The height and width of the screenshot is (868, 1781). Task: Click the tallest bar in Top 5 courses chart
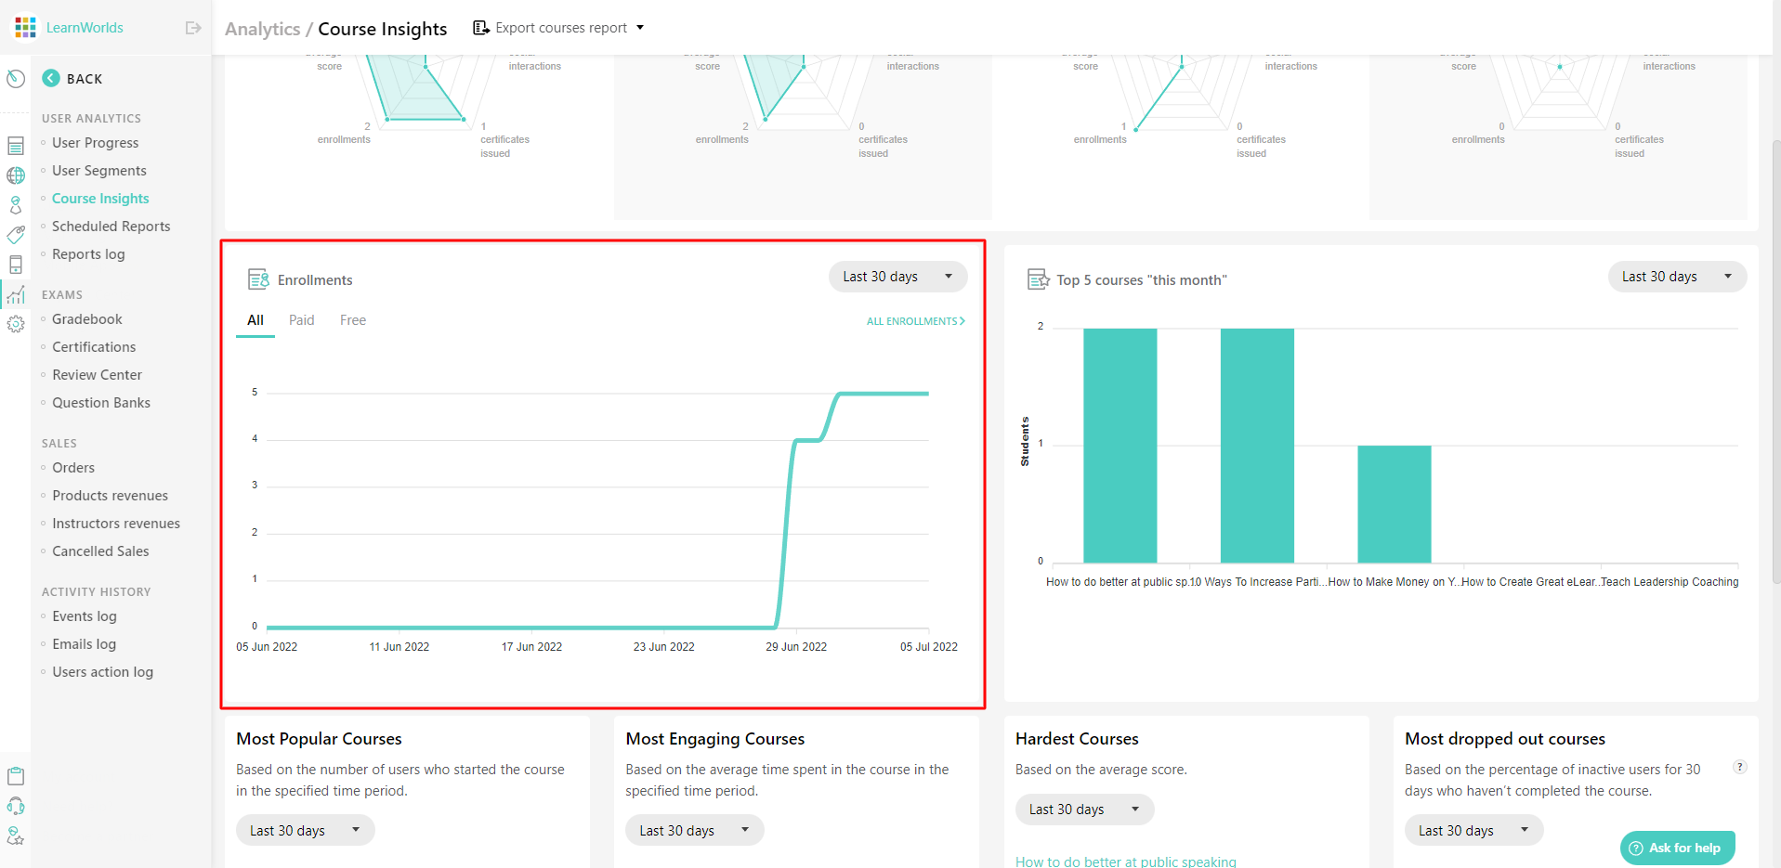(x=1119, y=444)
